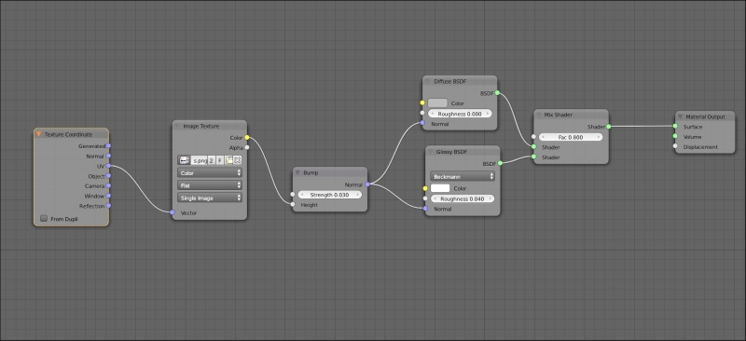Viewport: 746px width, 341px height.
Task: Click the Object output socket on Texture Coordinate
Action: click(x=108, y=176)
